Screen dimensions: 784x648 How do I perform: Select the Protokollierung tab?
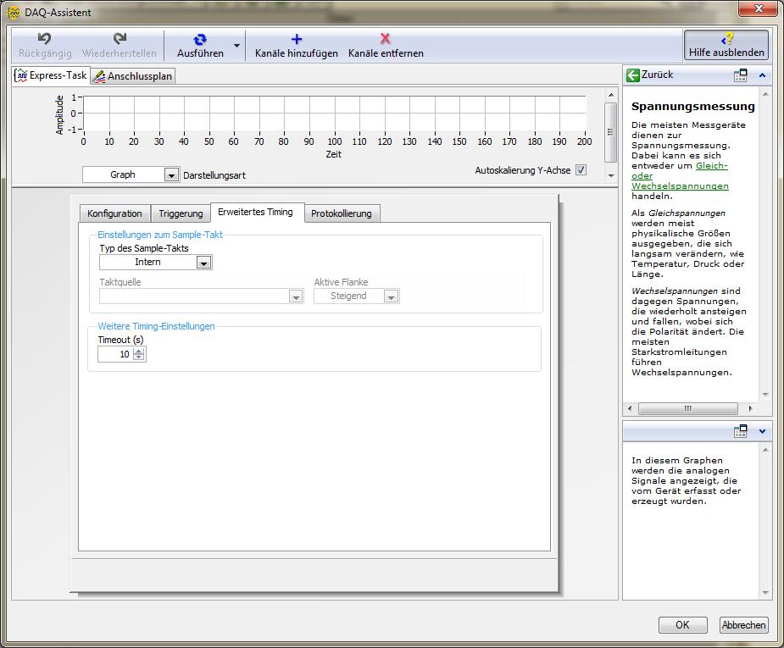pyautogui.click(x=342, y=213)
